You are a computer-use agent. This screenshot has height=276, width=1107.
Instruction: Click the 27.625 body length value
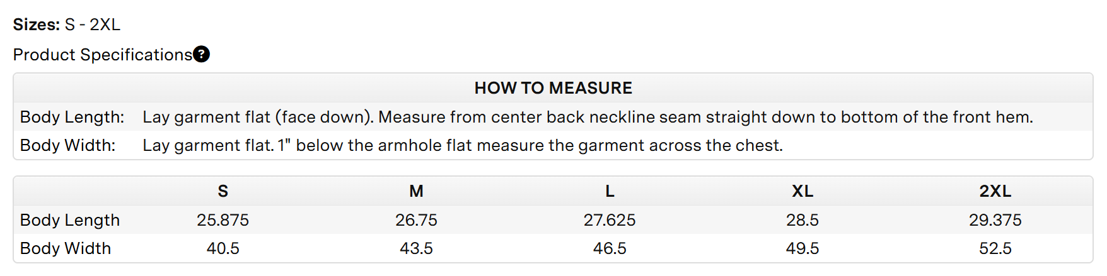pos(610,220)
